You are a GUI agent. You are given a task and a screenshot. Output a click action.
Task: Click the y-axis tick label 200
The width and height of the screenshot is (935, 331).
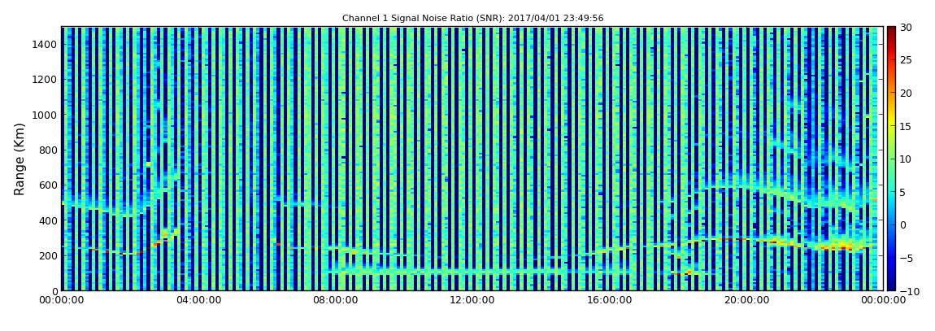48,255
